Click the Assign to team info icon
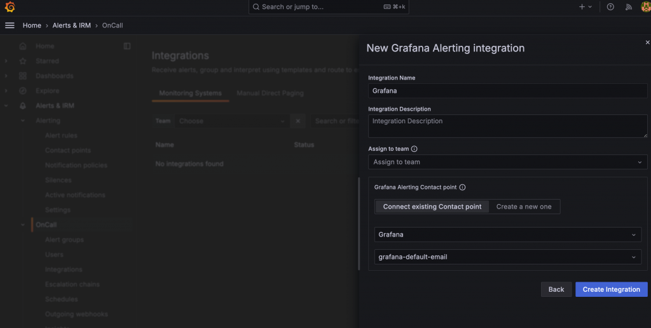 tap(415, 149)
